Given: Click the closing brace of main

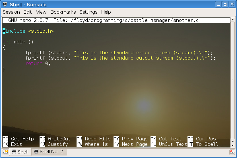Looking at the screenshot, I should [x=4, y=69].
